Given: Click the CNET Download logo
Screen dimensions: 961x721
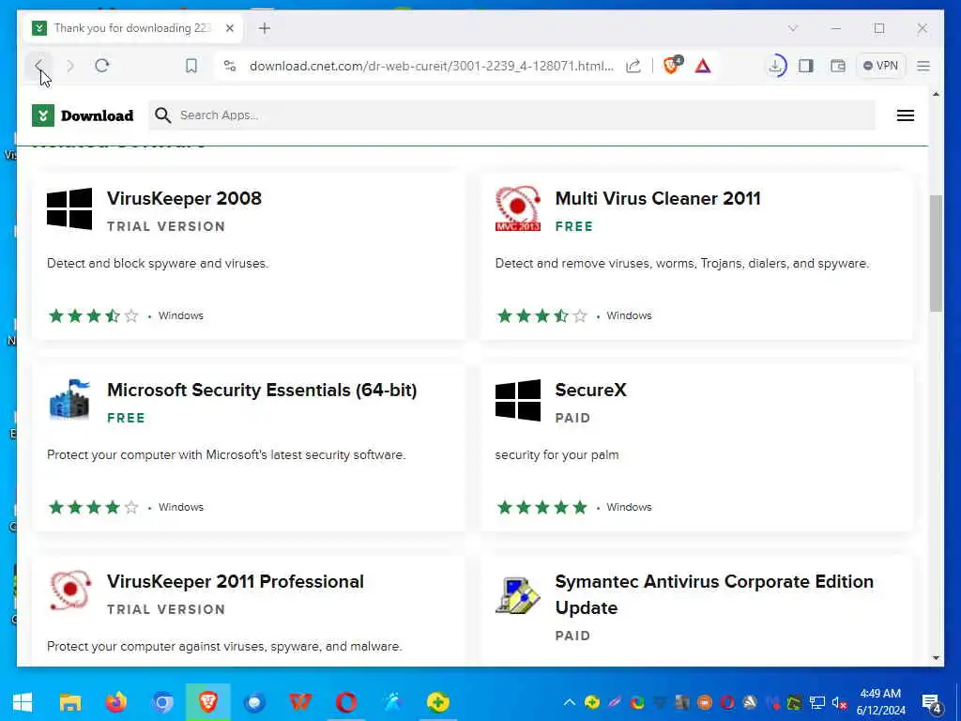Looking at the screenshot, I should (x=83, y=115).
